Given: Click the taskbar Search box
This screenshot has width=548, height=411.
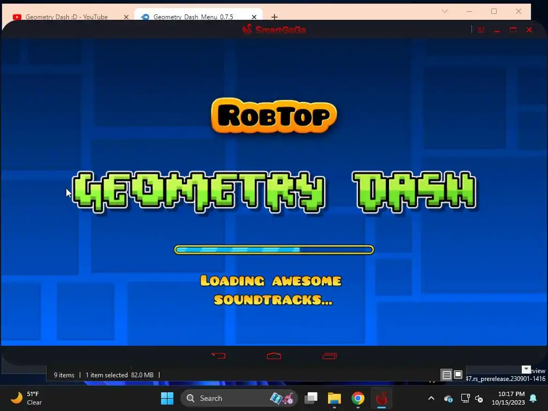Looking at the screenshot, I should (239, 398).
